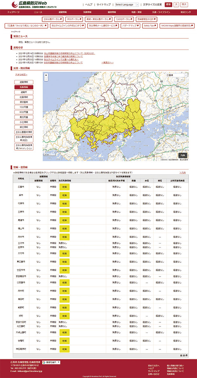This screenshot has height=378, width=197.
Task: Open 防災情報メール通知サービス button
Action: coord(103,26)
